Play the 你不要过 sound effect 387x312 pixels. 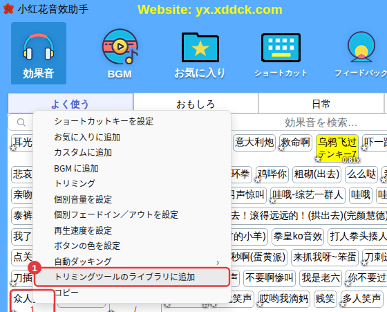367,278
